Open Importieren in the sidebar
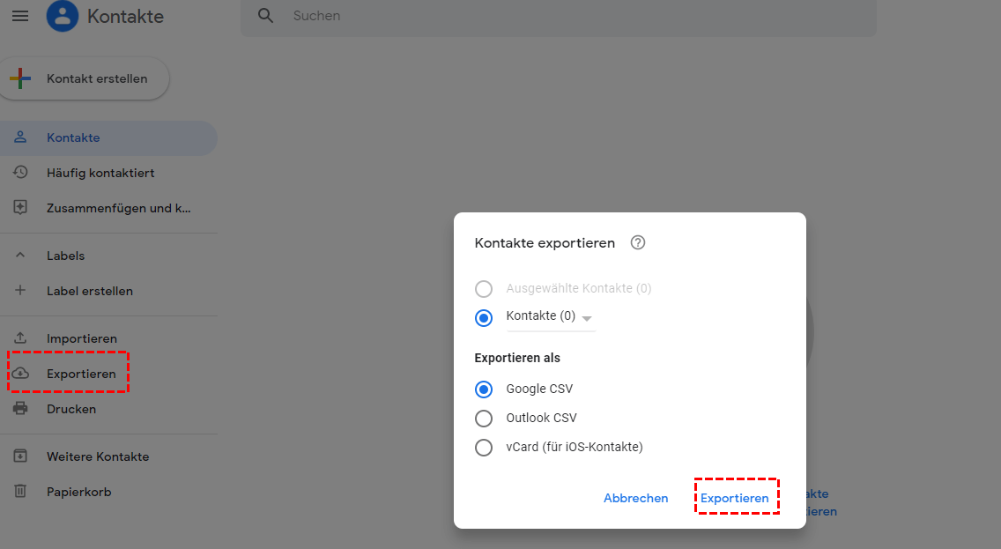Image resolution: width=1001 pixels, height=549 pixels. [x=81, y=338]
